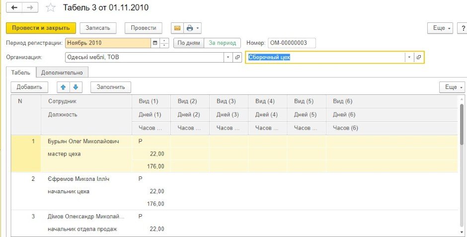Click the Номер input field
Viewport: 467px width, 237px height.
(x=292, y=43)
